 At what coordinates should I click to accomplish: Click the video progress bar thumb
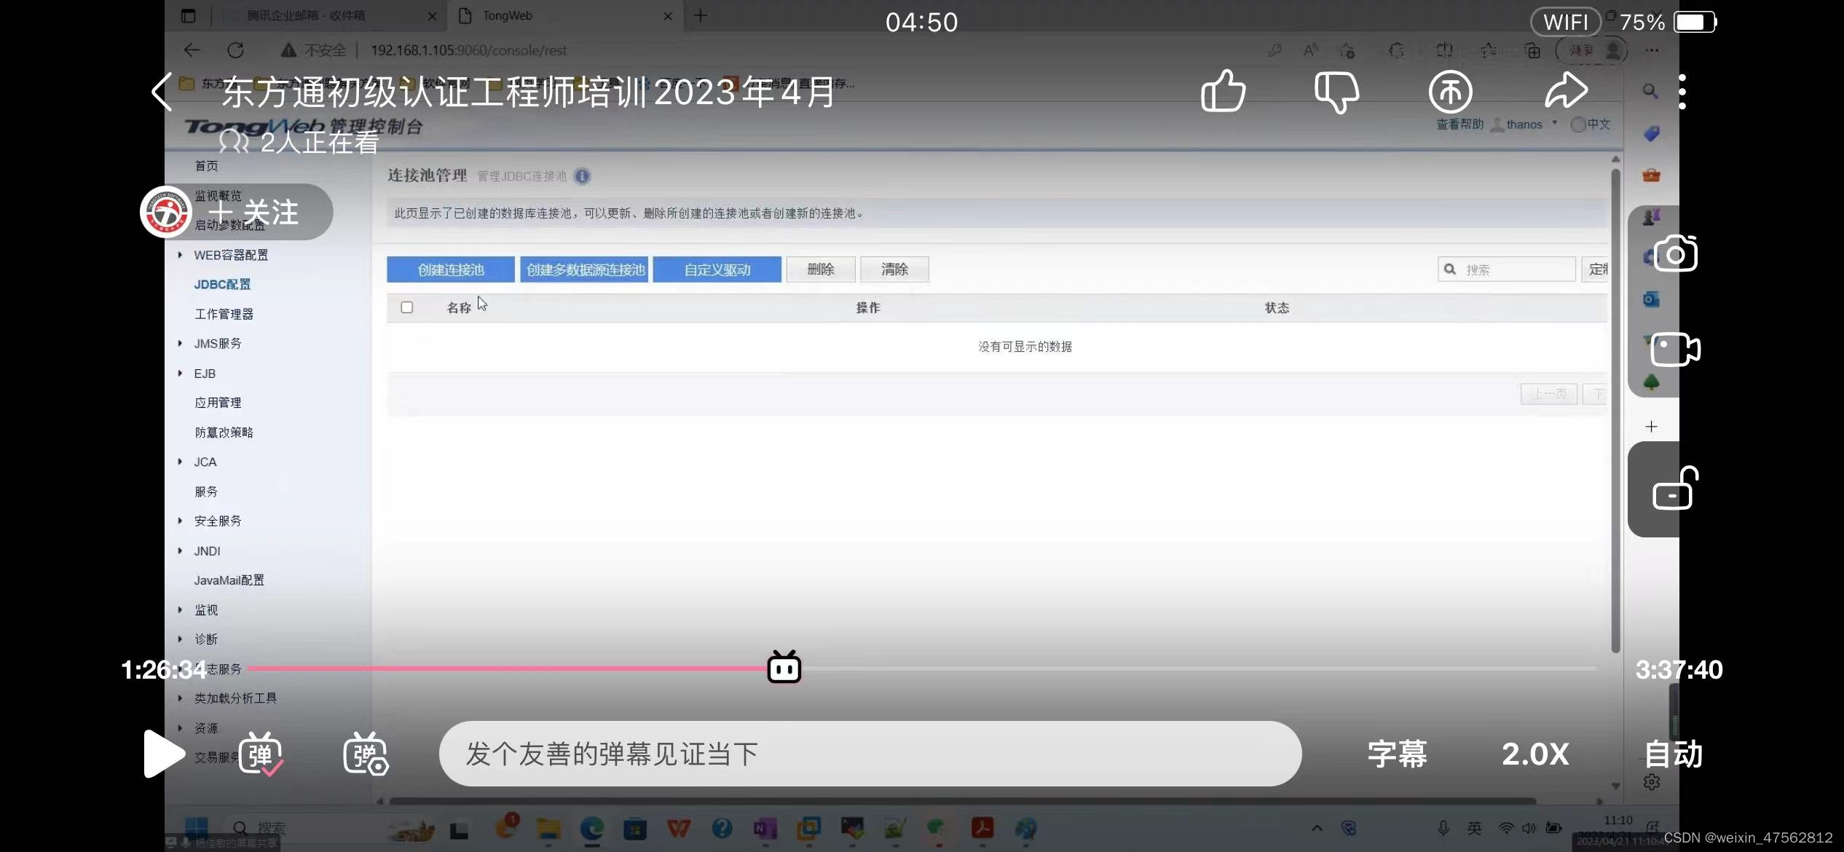(784, 668)
